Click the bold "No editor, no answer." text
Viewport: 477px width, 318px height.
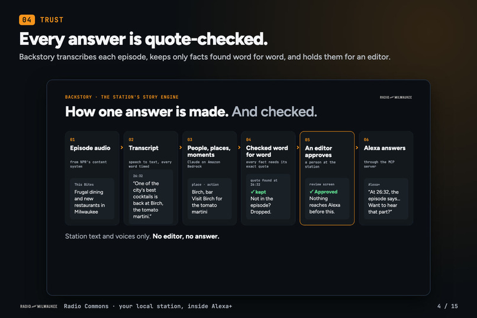pos(186,236)
